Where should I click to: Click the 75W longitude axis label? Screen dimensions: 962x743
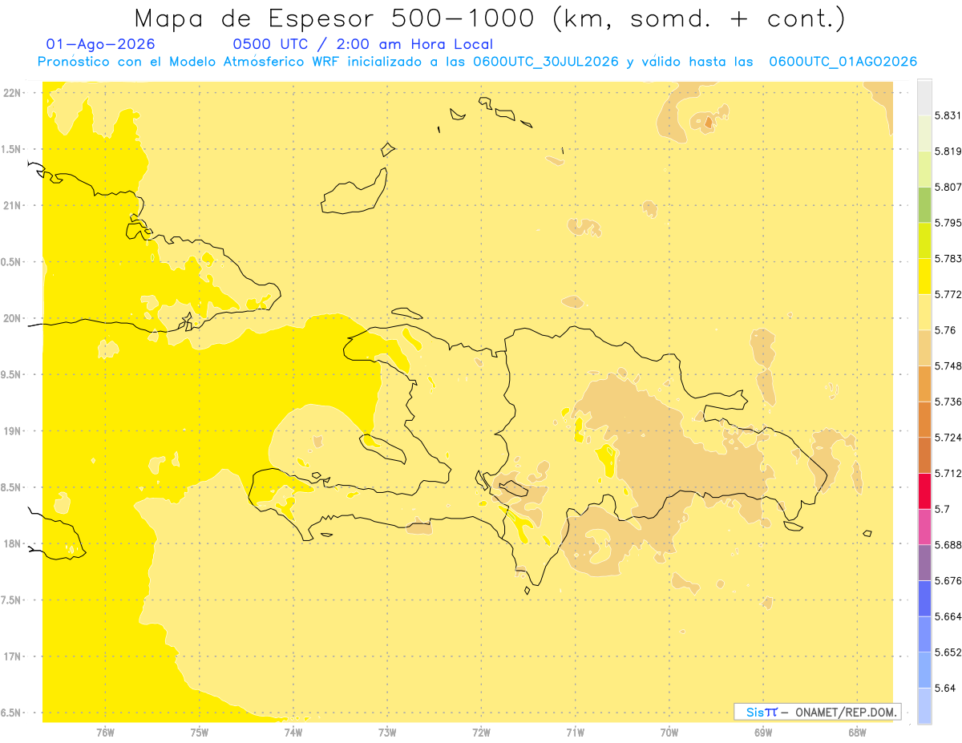(200, 733)
